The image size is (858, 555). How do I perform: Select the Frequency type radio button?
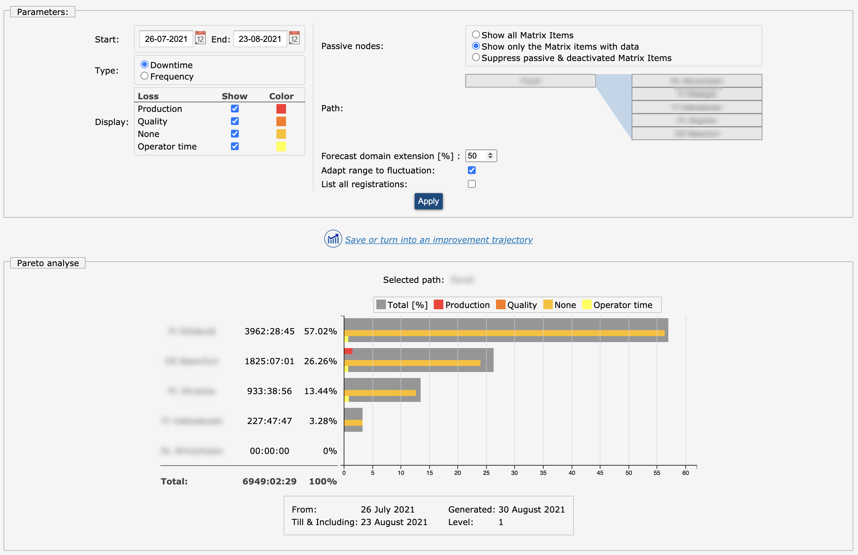pos(144,76)
